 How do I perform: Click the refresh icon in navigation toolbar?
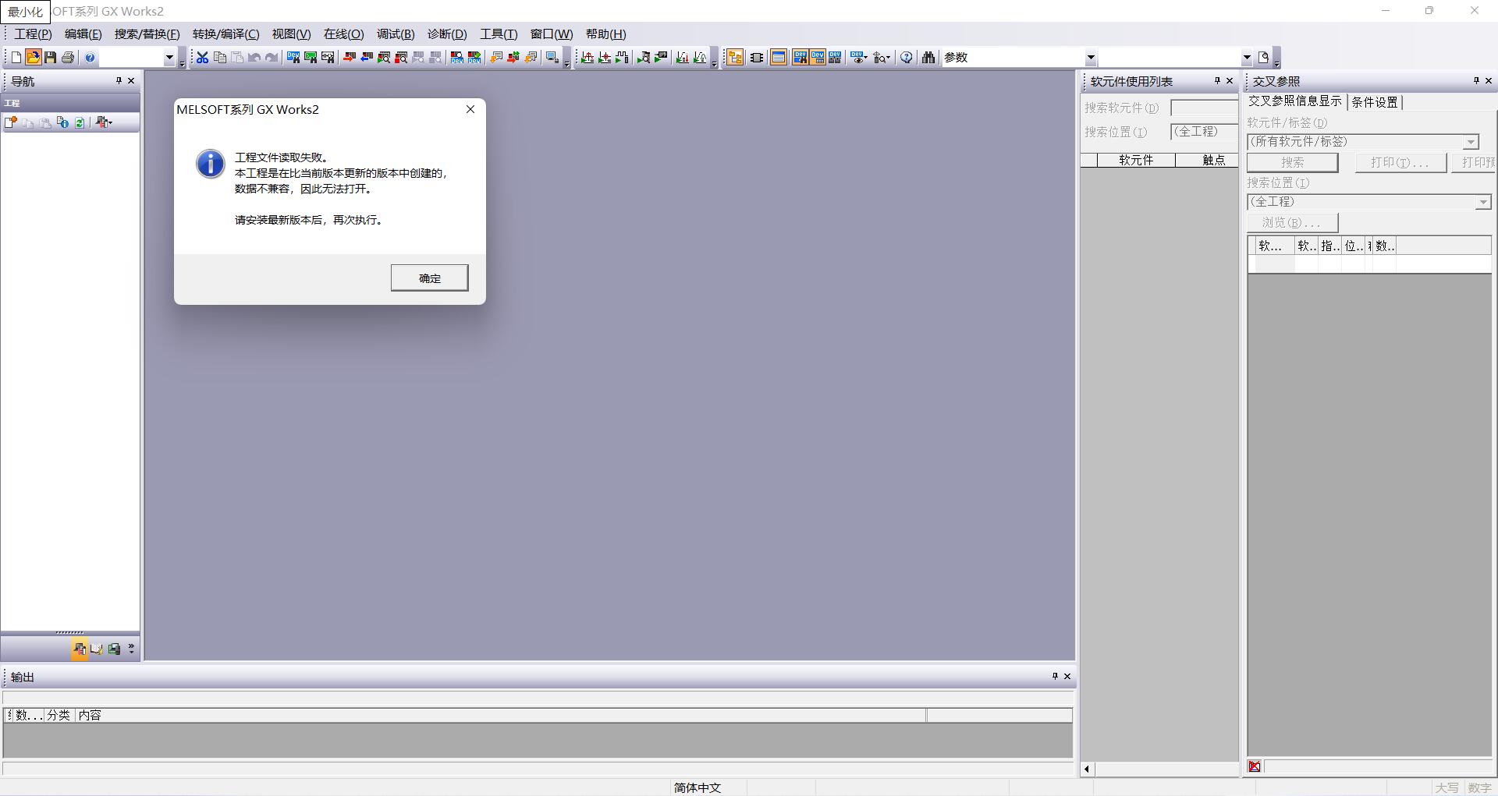pyautogui.click(x=80, y=122)
